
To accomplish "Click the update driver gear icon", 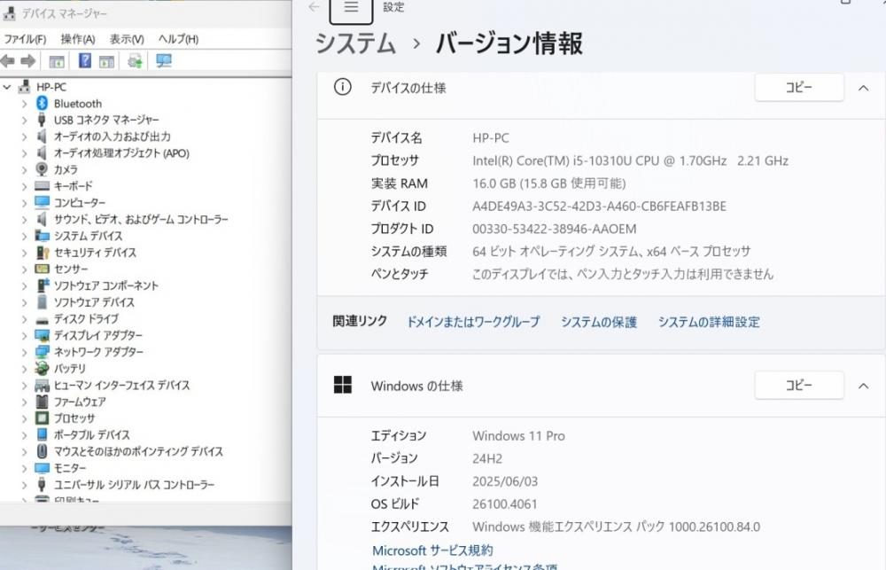I will 135,61.
